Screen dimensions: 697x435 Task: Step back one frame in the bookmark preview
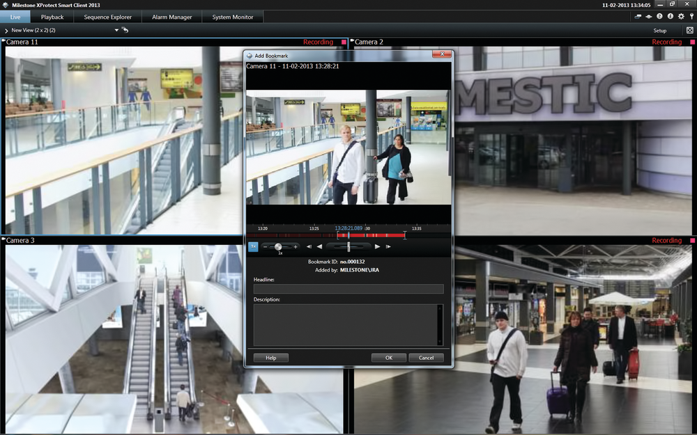tap(308, 246)
